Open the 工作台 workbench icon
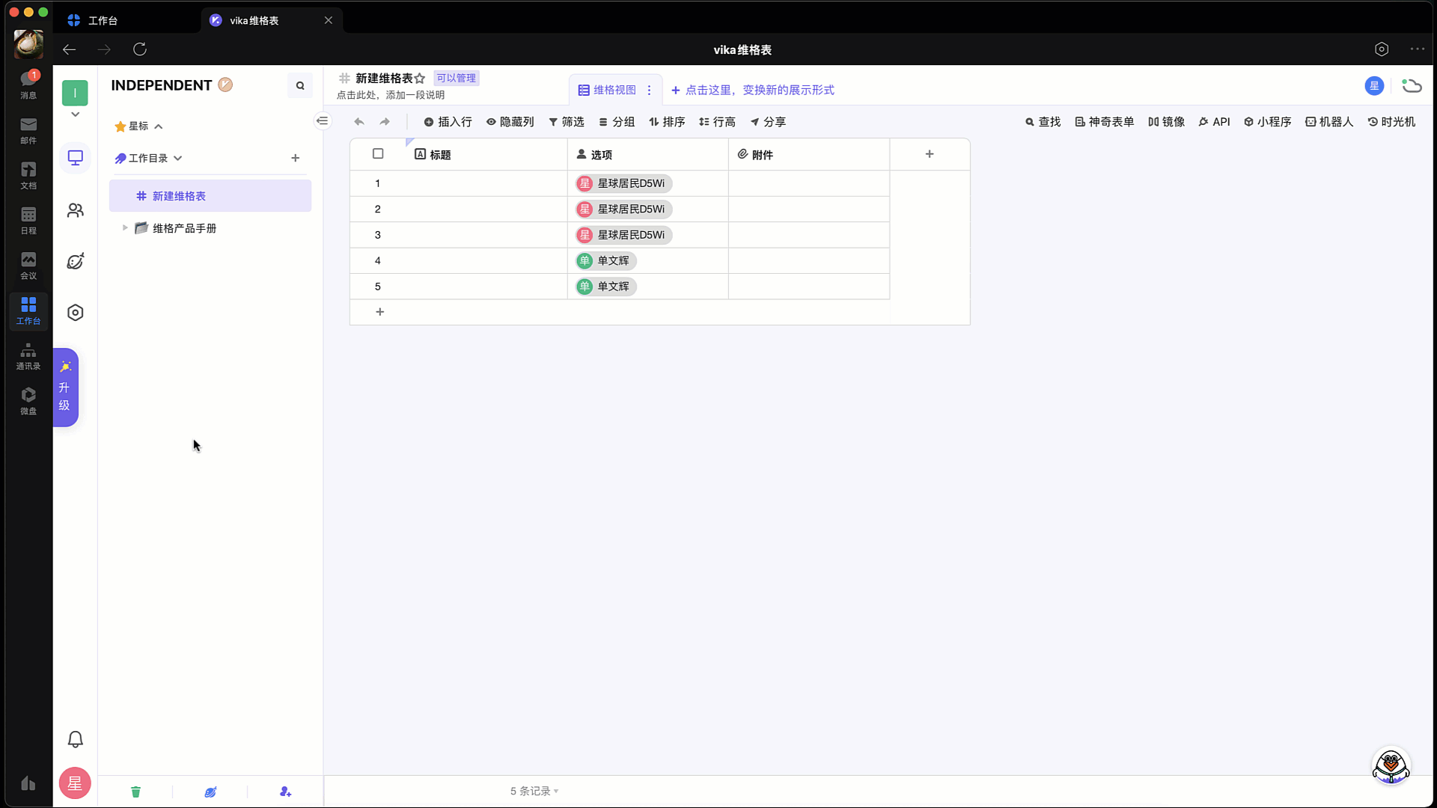 point(28,310)
